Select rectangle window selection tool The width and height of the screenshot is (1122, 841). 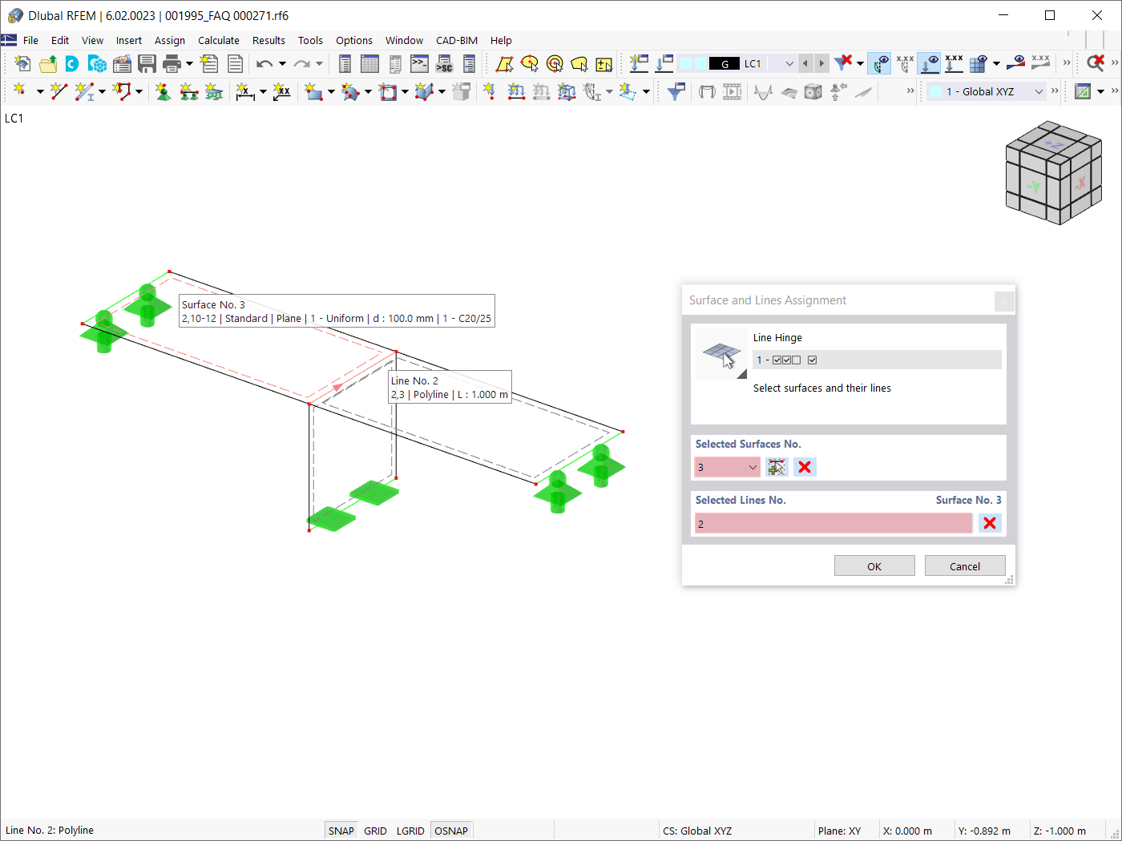point(505,64)
